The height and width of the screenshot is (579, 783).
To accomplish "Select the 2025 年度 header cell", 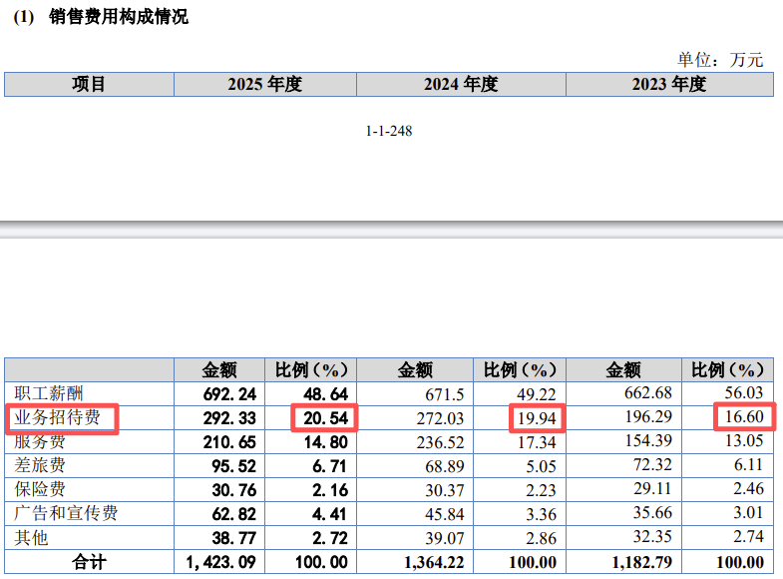I will pyautogui.click(x=265, y=84).
